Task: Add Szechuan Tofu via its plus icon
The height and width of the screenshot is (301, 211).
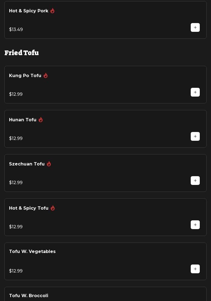Action: click(195, 181)
